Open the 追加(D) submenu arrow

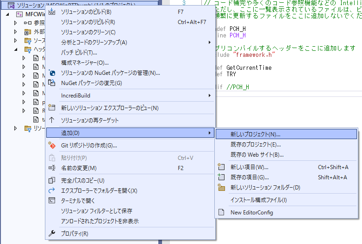point(209,133)
